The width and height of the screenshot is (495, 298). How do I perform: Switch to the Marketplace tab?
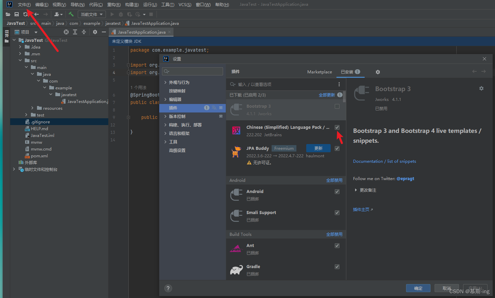(319, 72)
